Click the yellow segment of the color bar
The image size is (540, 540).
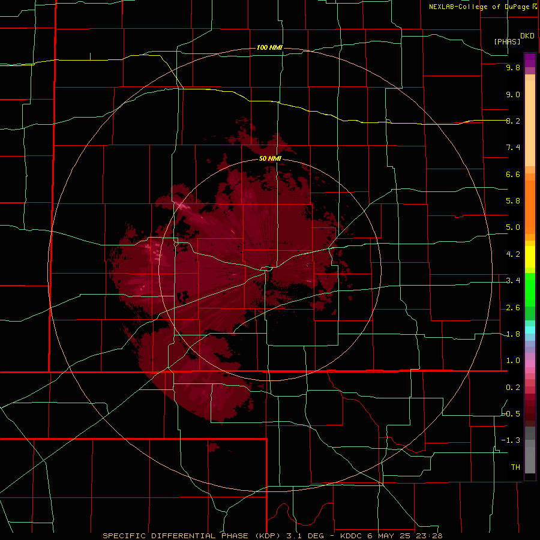coord(530,257)
